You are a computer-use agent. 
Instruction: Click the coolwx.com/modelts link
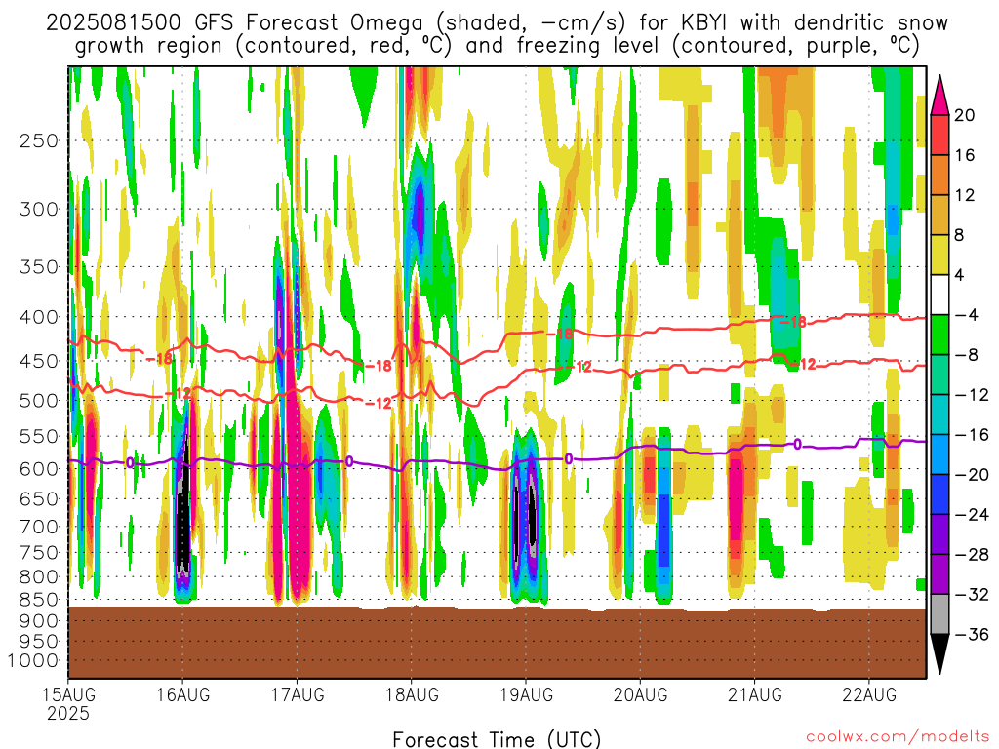[898, 737]
